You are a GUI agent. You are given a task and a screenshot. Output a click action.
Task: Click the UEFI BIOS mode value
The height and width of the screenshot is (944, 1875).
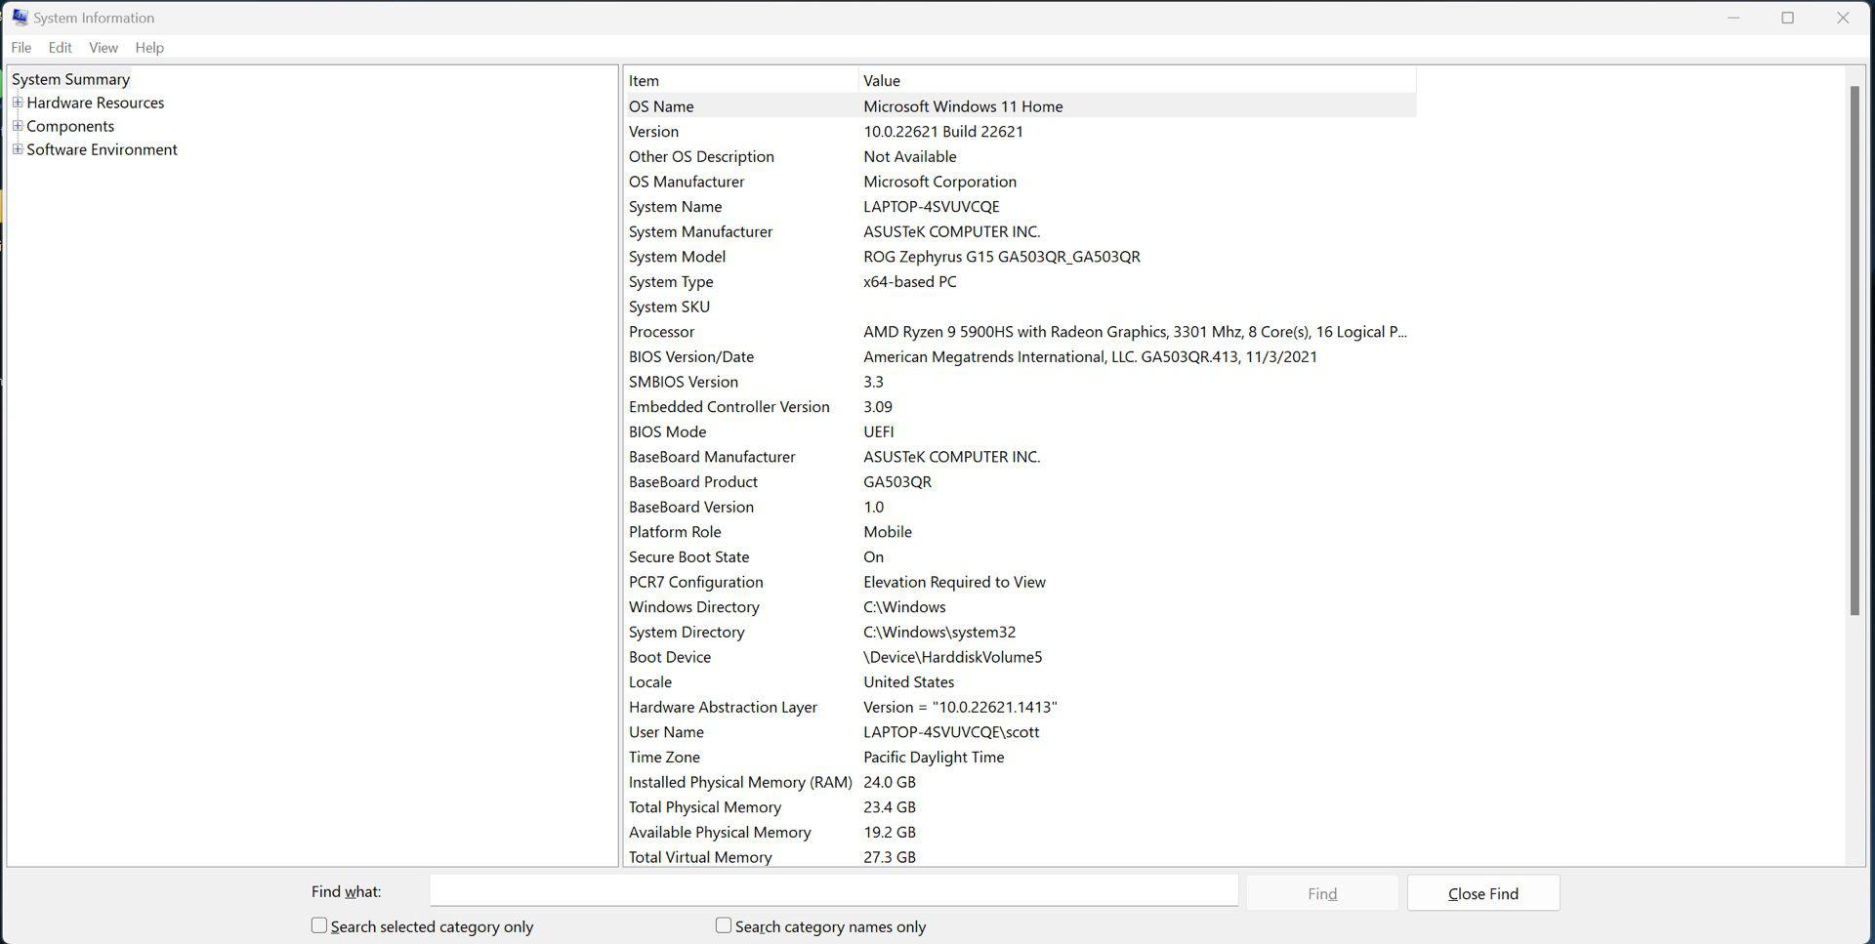coord(879,431)
